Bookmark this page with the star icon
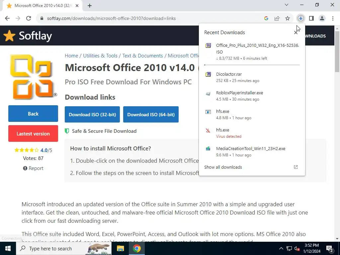This screenshot has width=340, height=255. click(x=288, y=19)
